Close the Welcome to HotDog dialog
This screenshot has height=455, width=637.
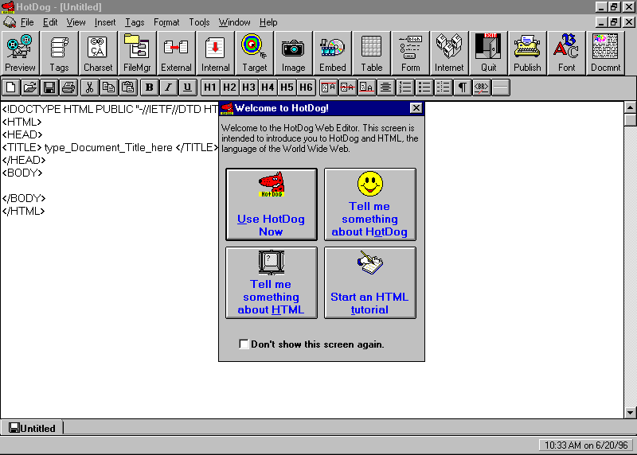pyautogui.click(x=416, y=108)
